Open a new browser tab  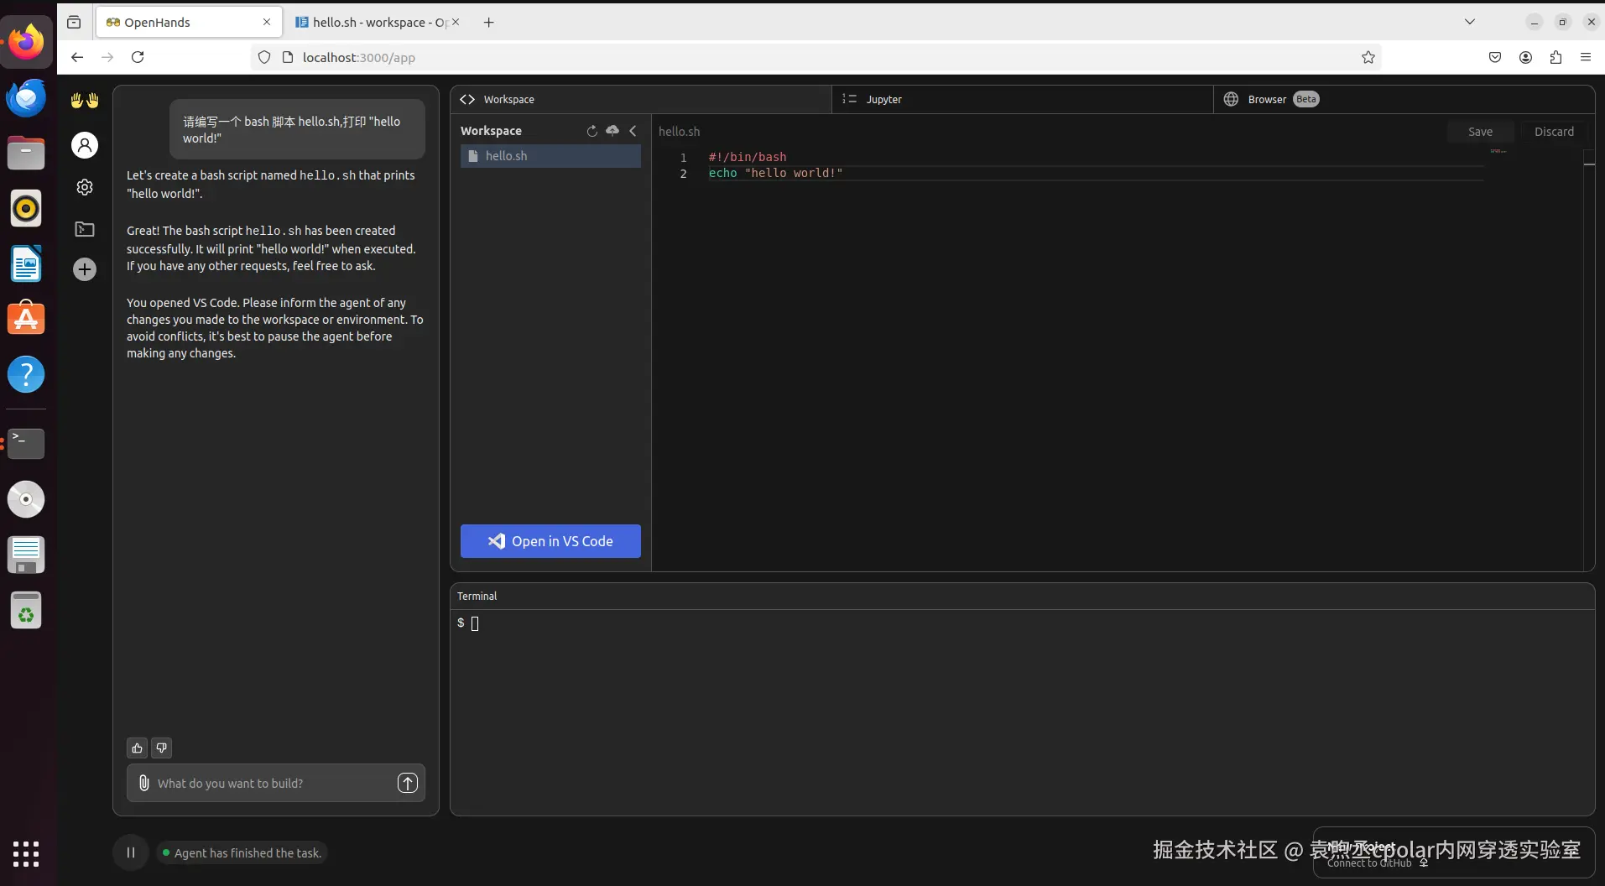pyautogui.click(x=489, y=22)
